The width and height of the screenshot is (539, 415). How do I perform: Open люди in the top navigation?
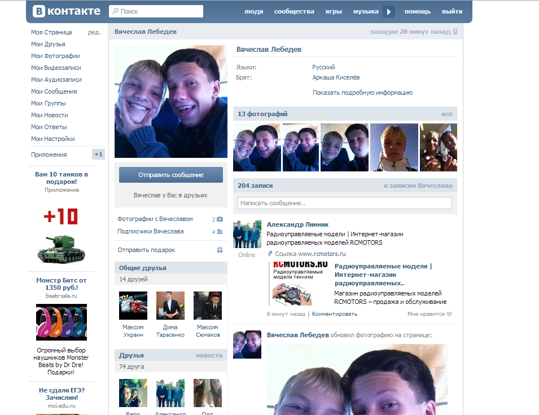(253, 11)
